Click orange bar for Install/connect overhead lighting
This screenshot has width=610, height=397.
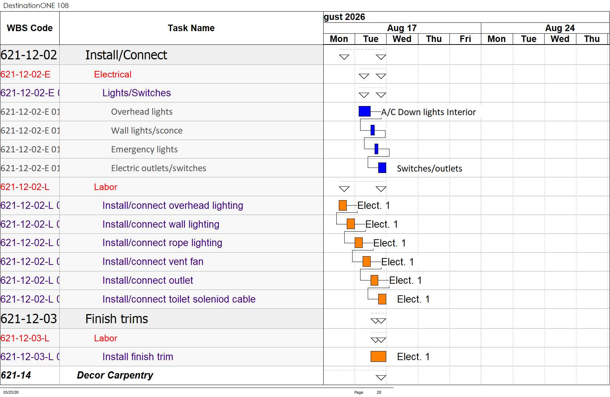pyautogui.click(x=343, y=206)
